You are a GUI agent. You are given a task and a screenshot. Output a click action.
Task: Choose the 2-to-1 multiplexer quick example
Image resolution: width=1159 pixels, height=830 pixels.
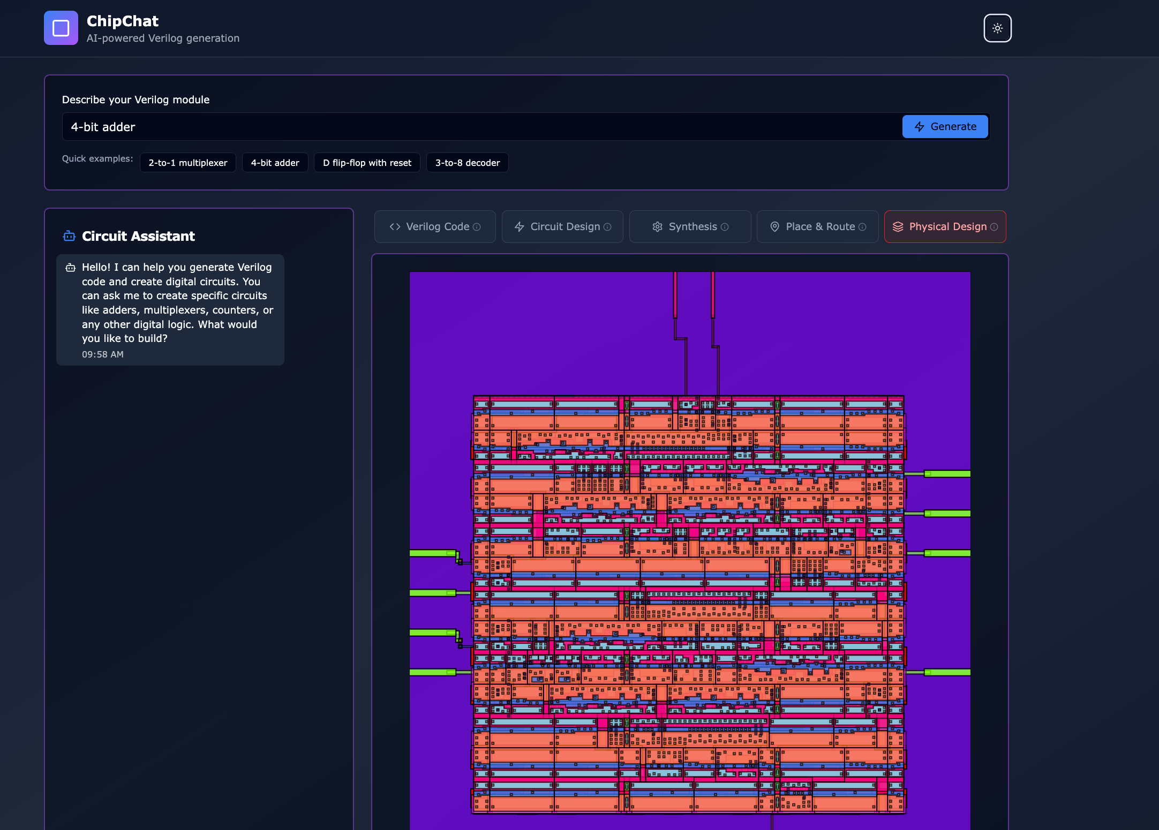point(187,163)
